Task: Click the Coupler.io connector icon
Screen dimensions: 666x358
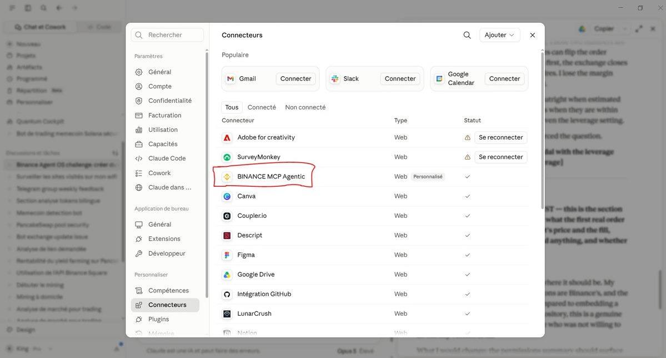Action: pos(227,216)
